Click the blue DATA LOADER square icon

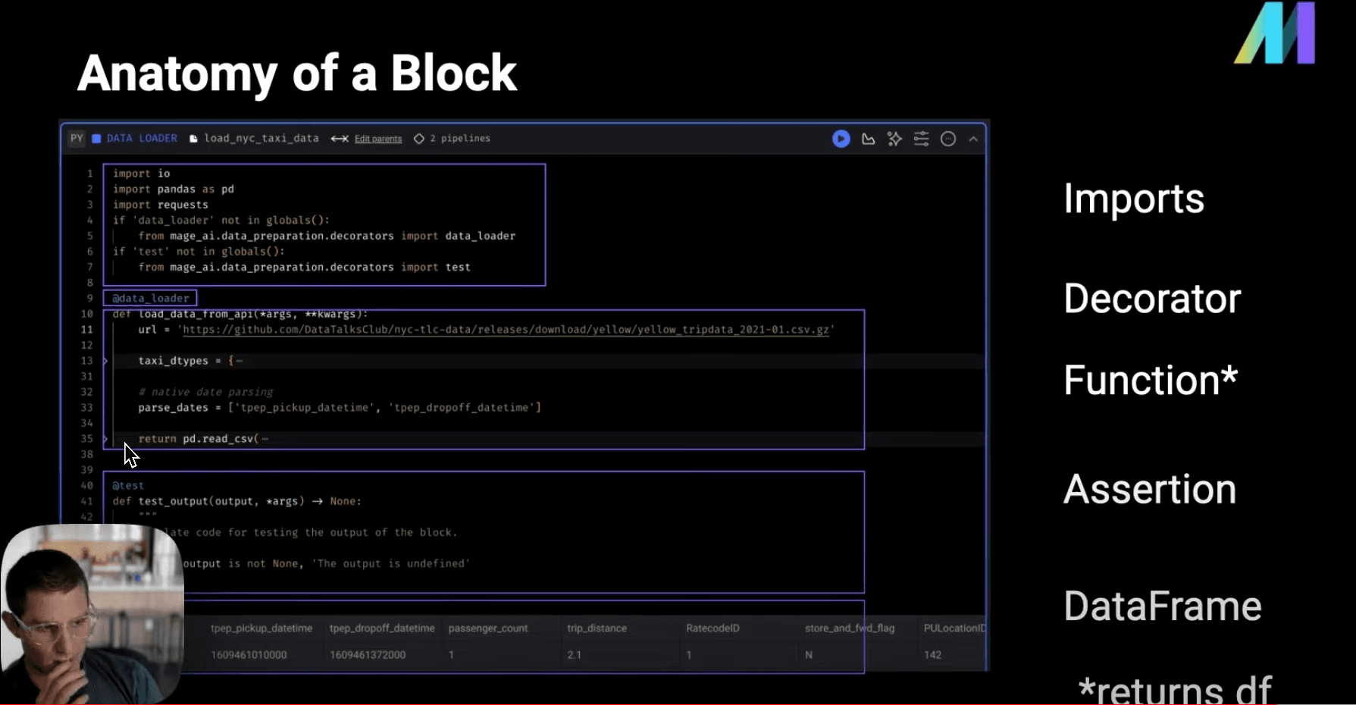(x=96, y=138)
